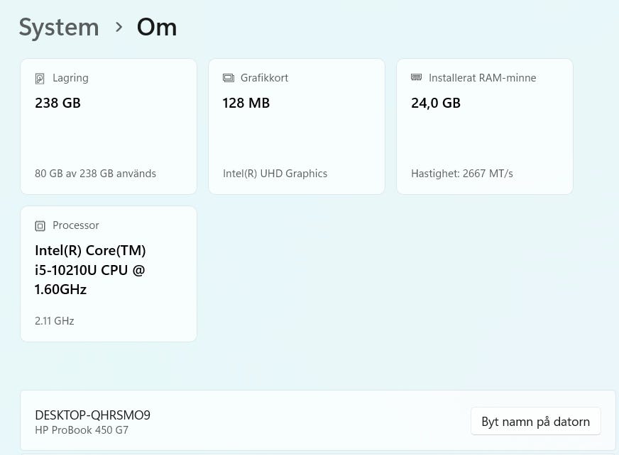Screen dimensions: 619x455
Task: Click the Hastighet: 2667 MT/s text
Action: (x=461, y=174)
